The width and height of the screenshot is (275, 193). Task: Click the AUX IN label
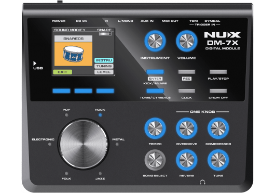(x=147, y=21)
